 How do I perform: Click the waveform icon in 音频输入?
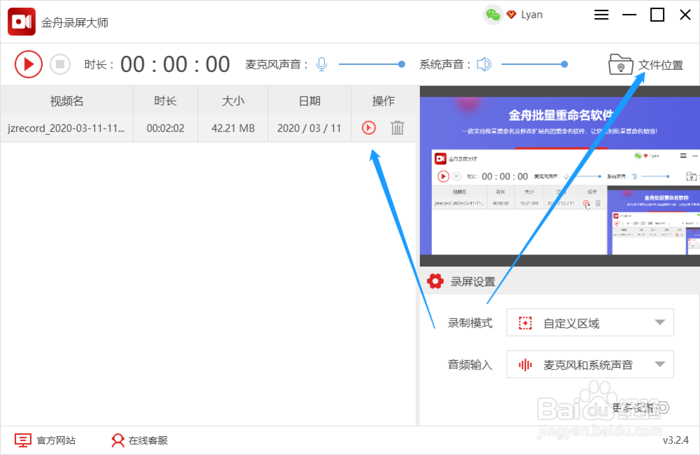(526, 365)
